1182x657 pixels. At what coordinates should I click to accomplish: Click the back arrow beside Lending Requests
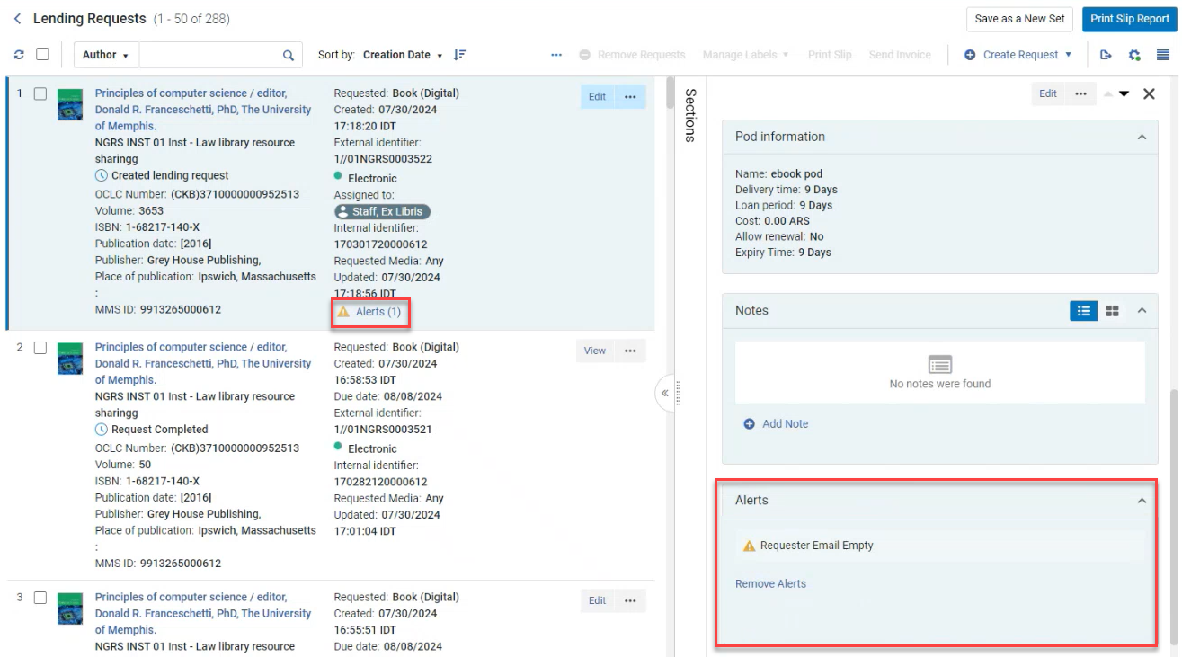point(17,19)
